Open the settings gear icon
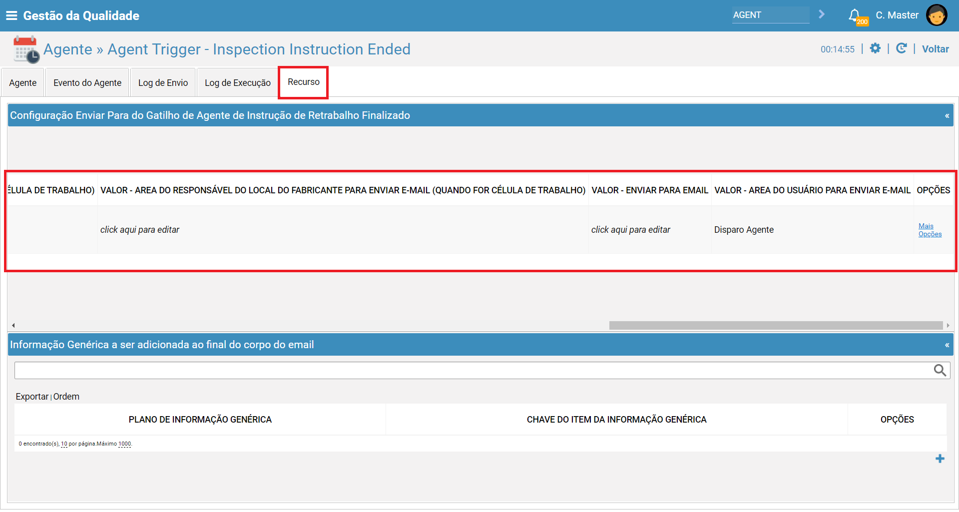 (875, 48)
